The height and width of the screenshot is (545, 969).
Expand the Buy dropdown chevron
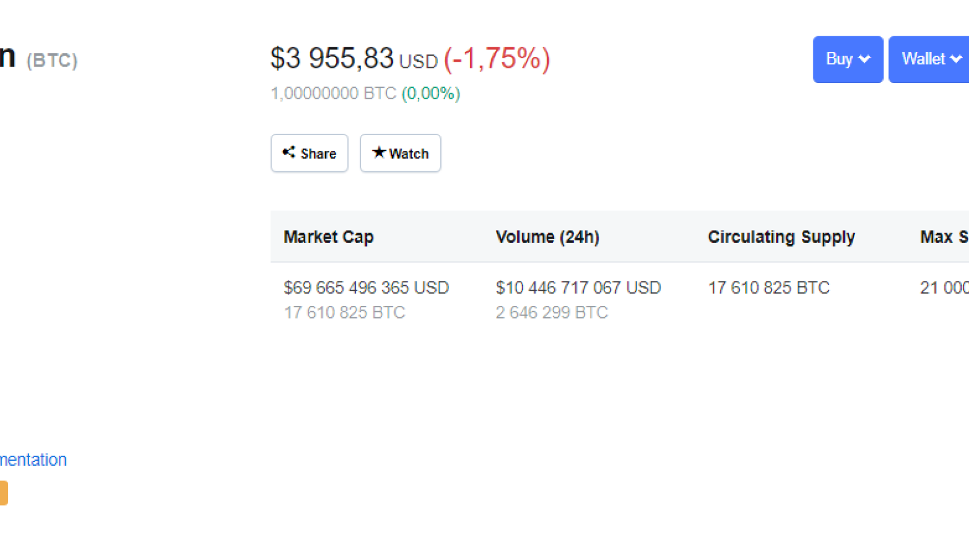point(865,59)
